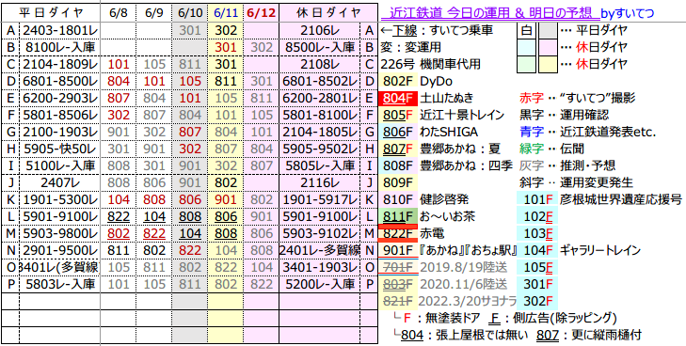Click the 805F 近江十景トレイン legend entry

(x=442, y=116)
